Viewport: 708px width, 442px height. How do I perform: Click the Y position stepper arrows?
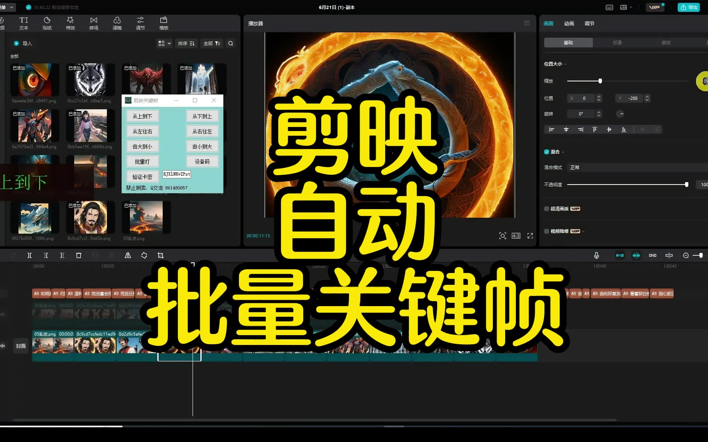pos(647,98)
